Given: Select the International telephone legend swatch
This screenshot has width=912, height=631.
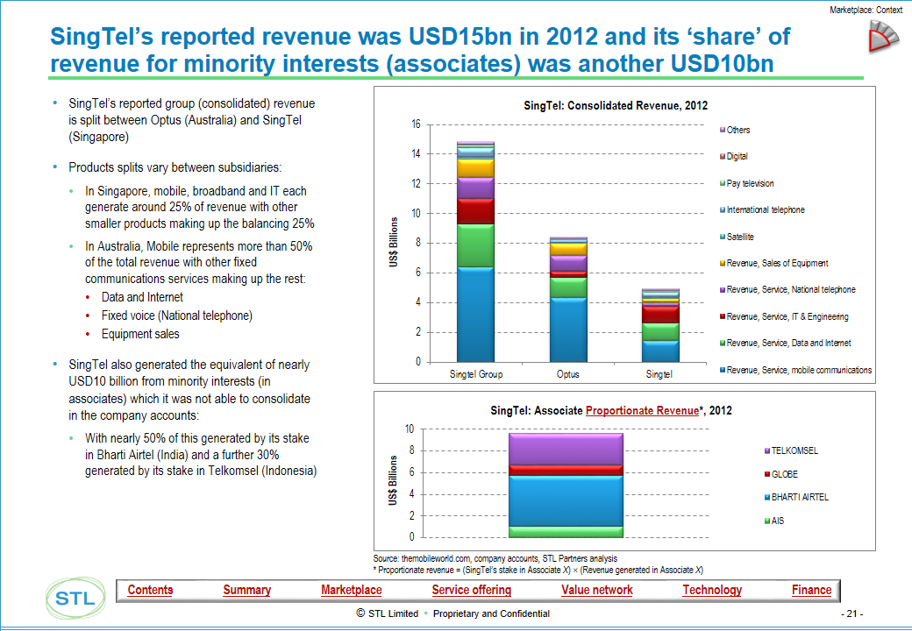Looking at the screenshot, I should click(723, 209).
